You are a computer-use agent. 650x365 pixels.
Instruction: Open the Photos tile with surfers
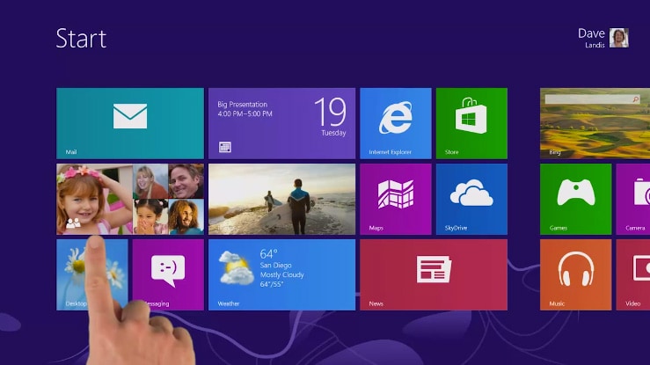281,199
